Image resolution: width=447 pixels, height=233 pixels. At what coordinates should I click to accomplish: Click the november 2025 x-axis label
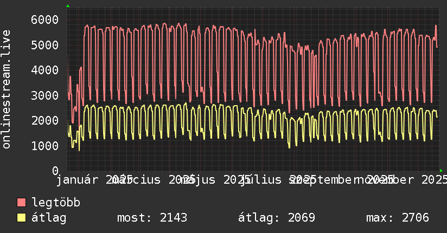[400, 180]
